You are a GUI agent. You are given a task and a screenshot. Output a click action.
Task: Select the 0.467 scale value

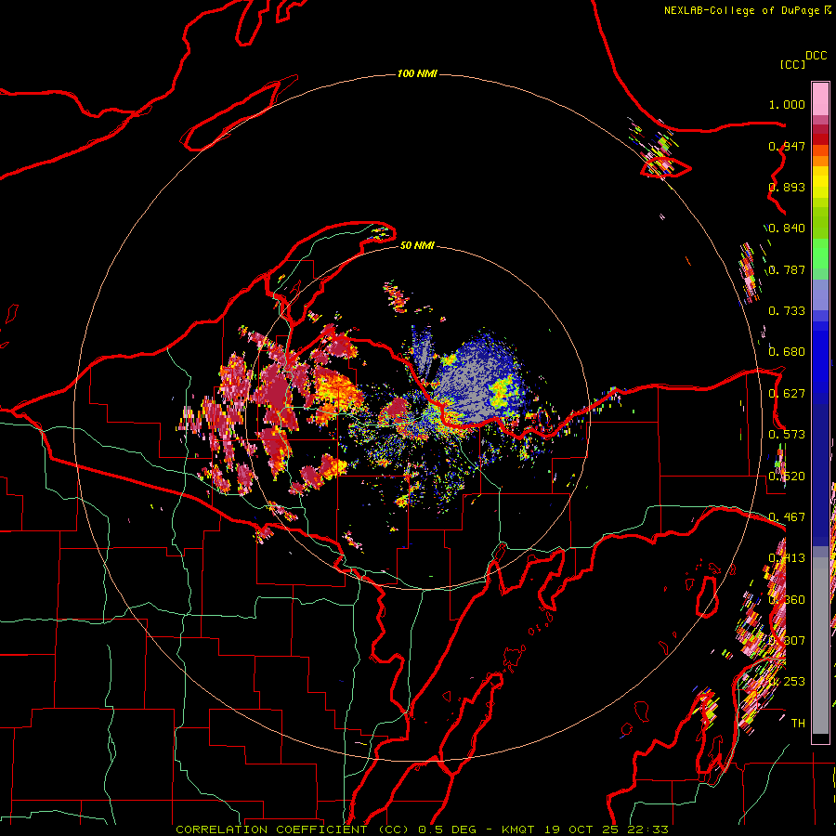787,517
